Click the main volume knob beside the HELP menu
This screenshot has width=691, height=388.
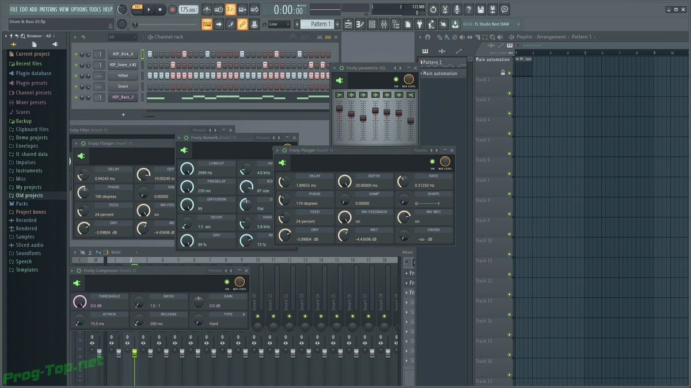(x=122, y=10)
